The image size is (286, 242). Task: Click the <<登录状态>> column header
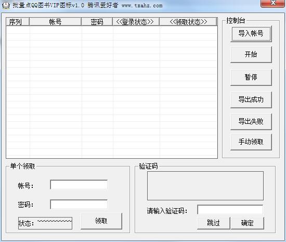tap(136, 22)
